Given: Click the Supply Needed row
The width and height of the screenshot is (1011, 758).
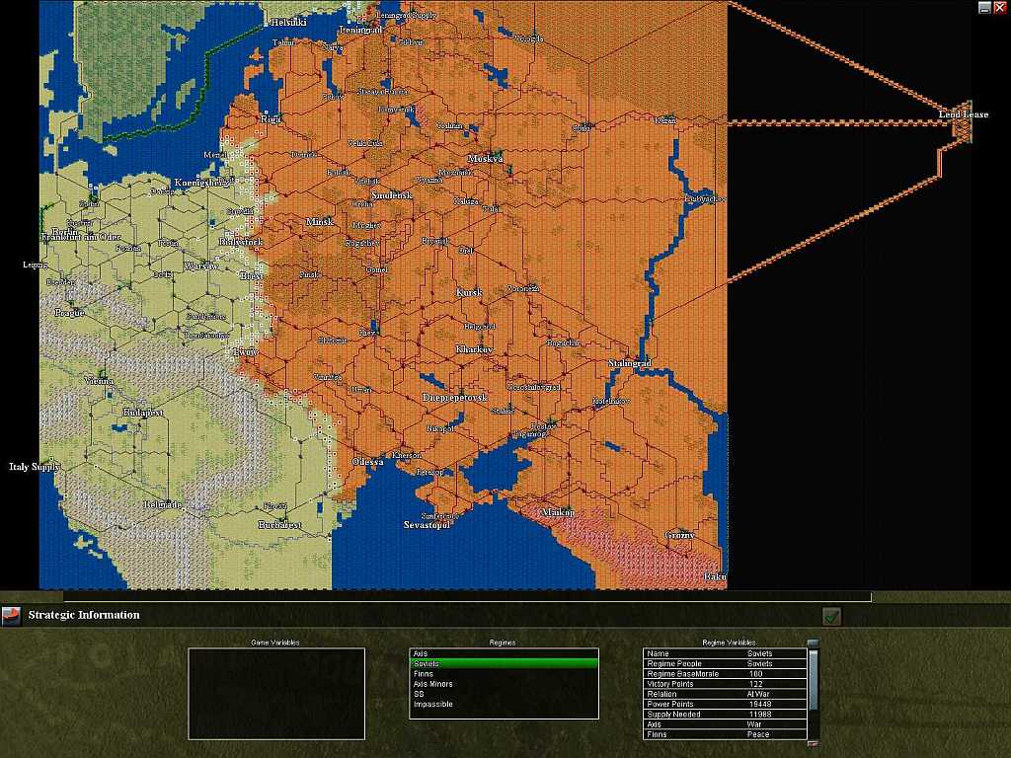Looking at the screenshot, I should click(x=725, y=715).
